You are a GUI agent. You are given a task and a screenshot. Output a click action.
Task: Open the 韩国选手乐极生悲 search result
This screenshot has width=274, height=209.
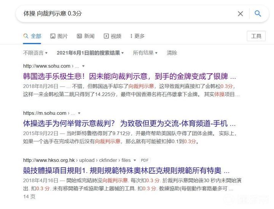pos(129,76)
